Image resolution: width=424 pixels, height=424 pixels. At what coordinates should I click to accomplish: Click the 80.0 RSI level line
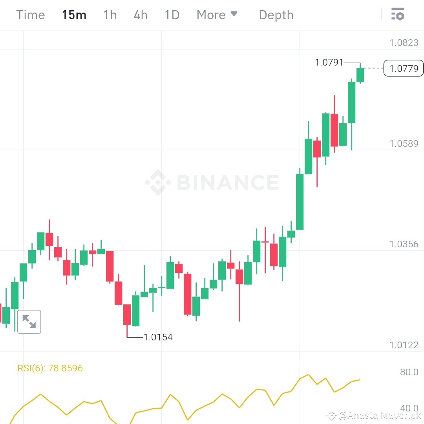(409, 372)
